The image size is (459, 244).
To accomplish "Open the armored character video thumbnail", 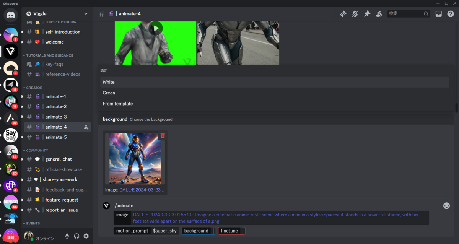I will 238,43.
